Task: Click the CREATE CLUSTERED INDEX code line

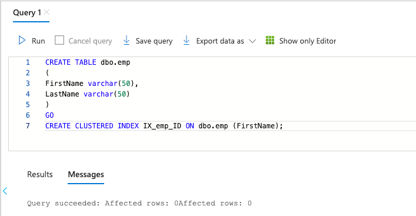Action: coord(164,126)
